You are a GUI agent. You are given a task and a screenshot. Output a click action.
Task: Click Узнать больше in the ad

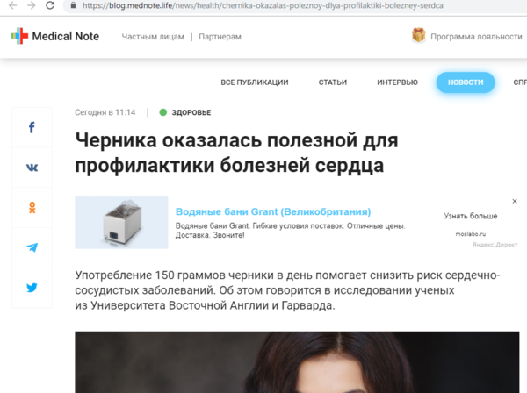coord(471,216)
